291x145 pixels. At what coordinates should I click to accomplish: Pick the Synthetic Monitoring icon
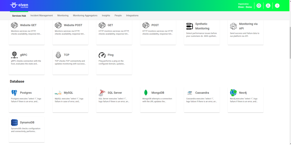[x=190, y=26]
